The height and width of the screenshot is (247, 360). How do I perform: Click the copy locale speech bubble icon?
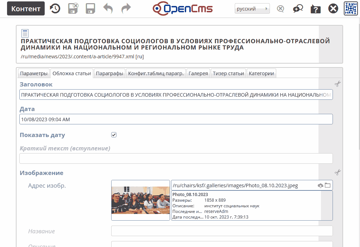[298, 9]
